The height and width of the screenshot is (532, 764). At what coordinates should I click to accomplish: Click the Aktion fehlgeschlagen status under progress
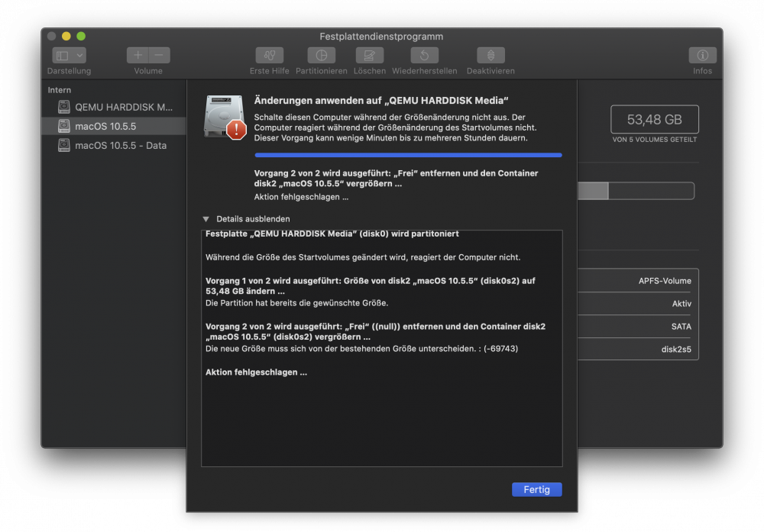coord(301,197)
